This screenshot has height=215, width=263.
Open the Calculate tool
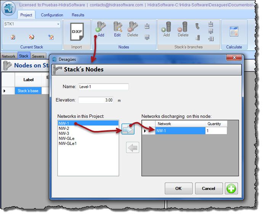pyautogui.click(x=234, y=34)
